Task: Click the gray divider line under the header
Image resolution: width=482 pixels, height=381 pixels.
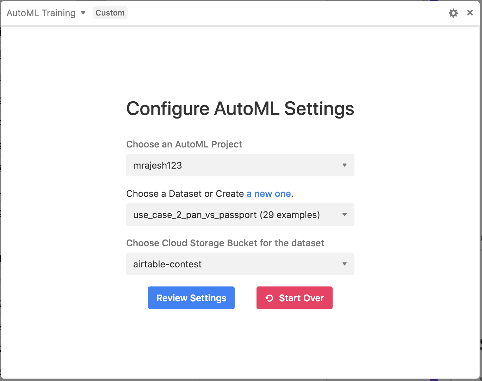Action: coord(241,26)
